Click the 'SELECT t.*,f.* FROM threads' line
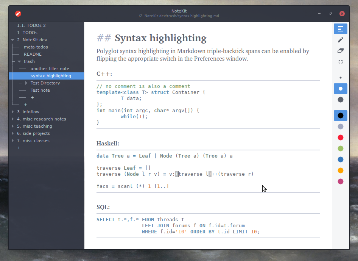The image size is (358, 261). (140, 219)
